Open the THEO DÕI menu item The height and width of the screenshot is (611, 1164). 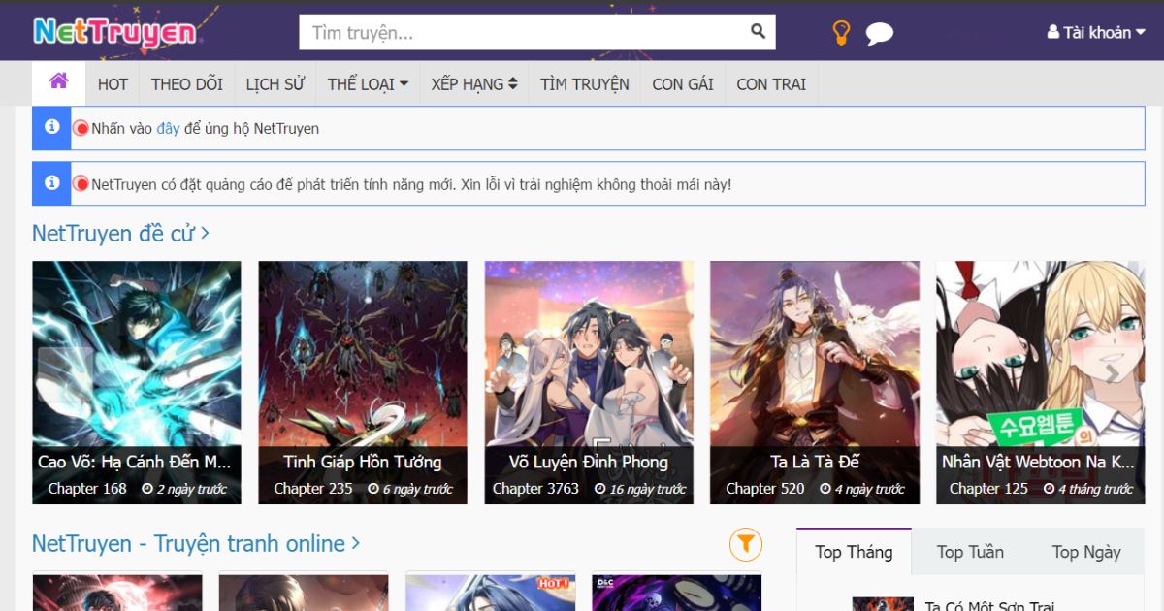187,84
